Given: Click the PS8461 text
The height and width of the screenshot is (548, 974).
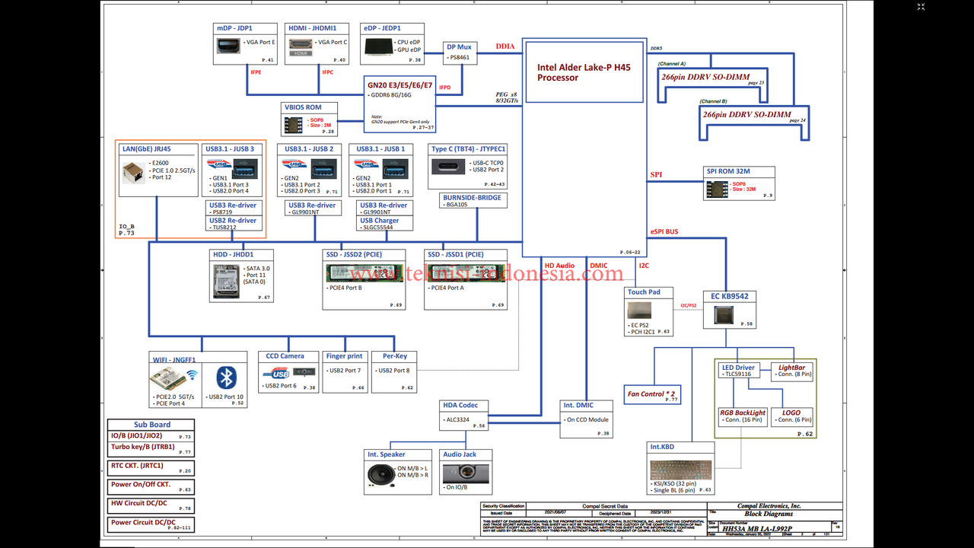Looking at the screenshot, I should (x=459, y=57).
